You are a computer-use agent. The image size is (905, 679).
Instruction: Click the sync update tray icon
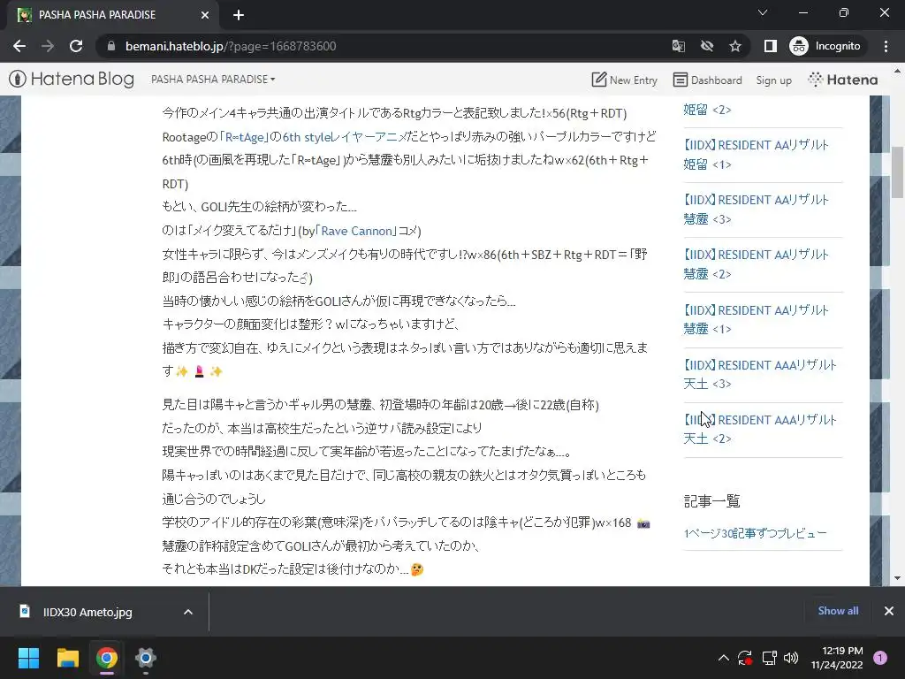[x=745, y=658]
